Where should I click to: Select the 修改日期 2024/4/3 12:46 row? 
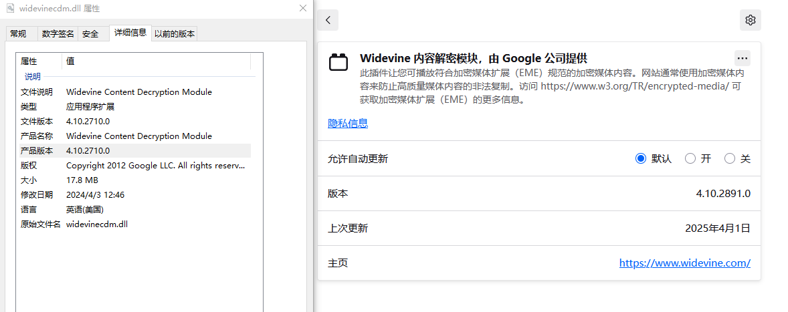(x=134, y=194)
